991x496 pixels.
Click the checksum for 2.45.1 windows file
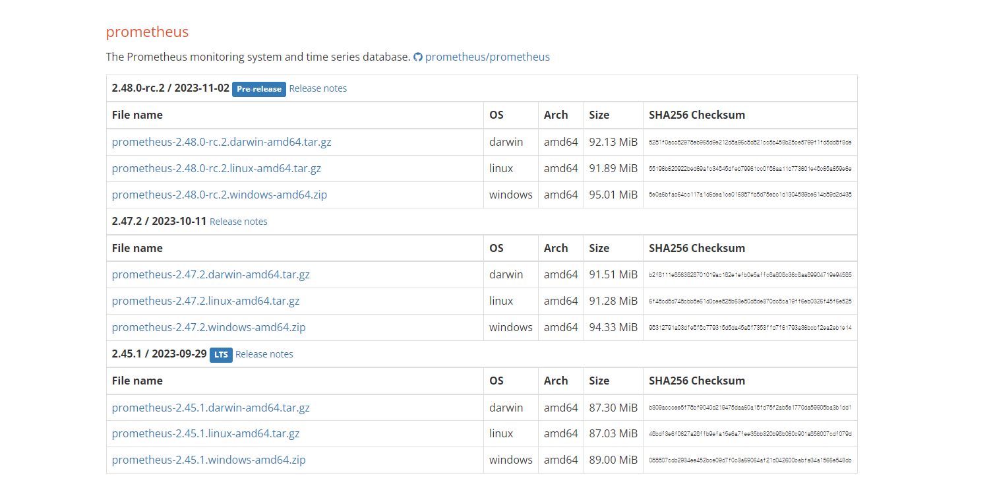click(x=750, y=460)
